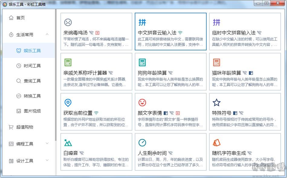Viewport: 287px width, 178px height.
Task: Open the 狗狗年龄换算 calculator icon
Action: (142, 62)
